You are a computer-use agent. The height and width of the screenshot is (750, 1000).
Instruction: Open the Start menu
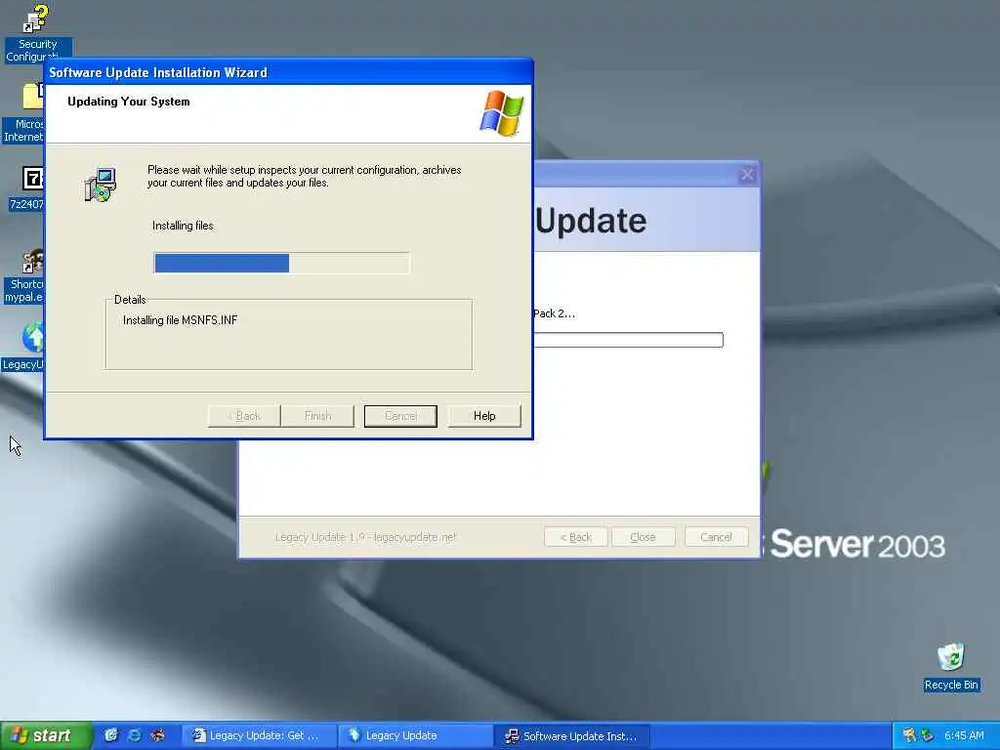(x=45, y=736)
